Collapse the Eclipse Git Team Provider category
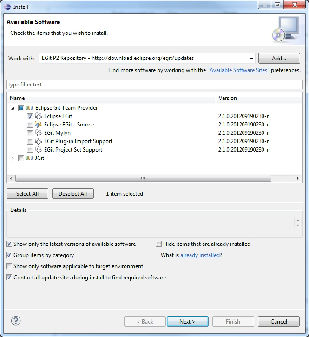 coord(13,108)
